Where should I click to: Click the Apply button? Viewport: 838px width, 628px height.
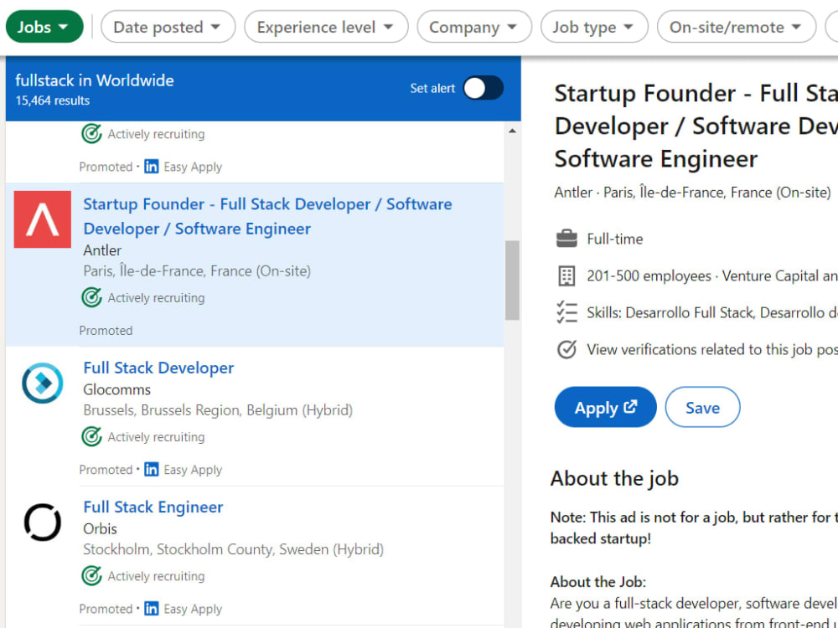pos(605,407)
